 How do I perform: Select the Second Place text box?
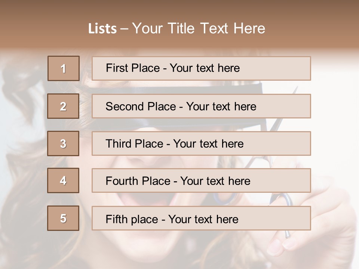click(x=201, y=106)
